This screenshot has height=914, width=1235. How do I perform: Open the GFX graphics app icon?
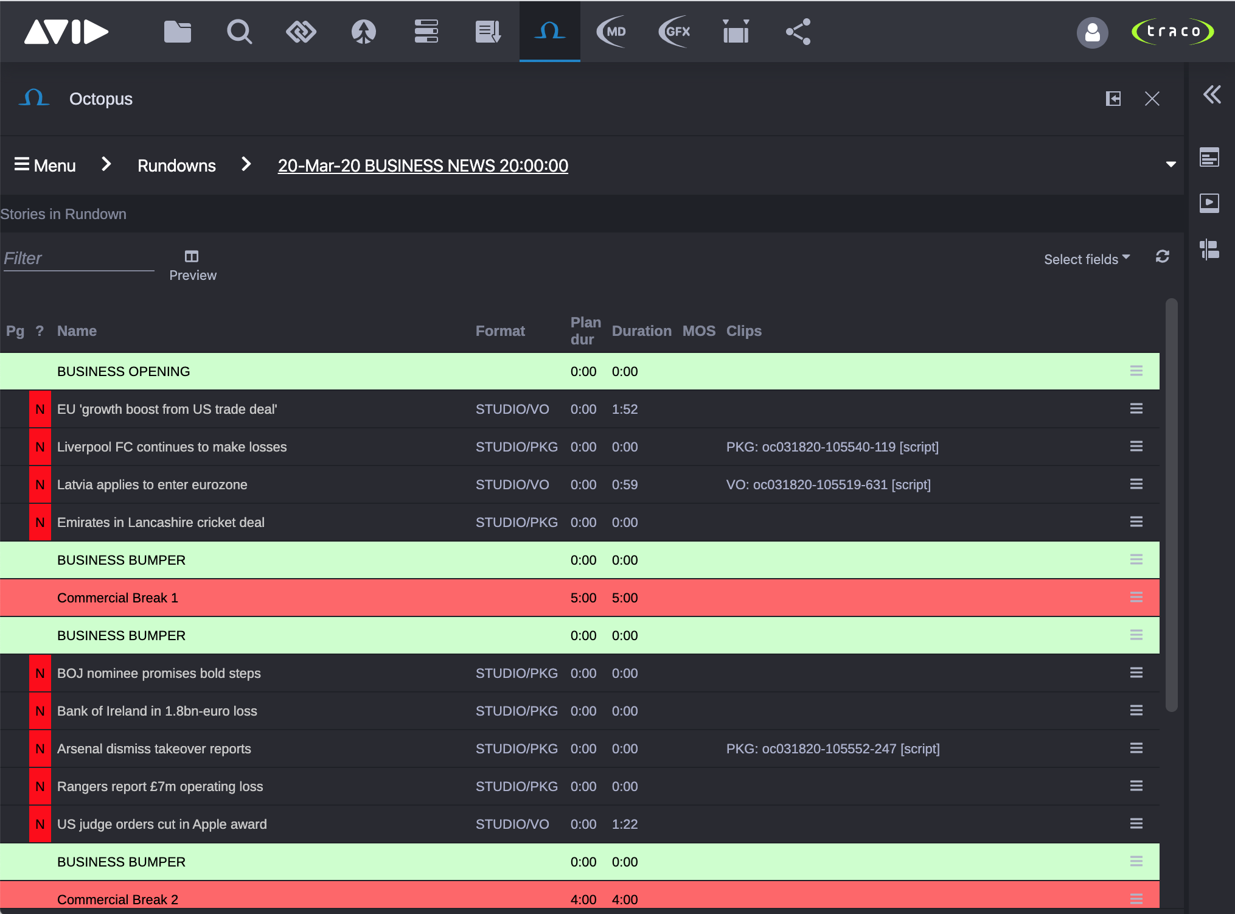[675, 32]
